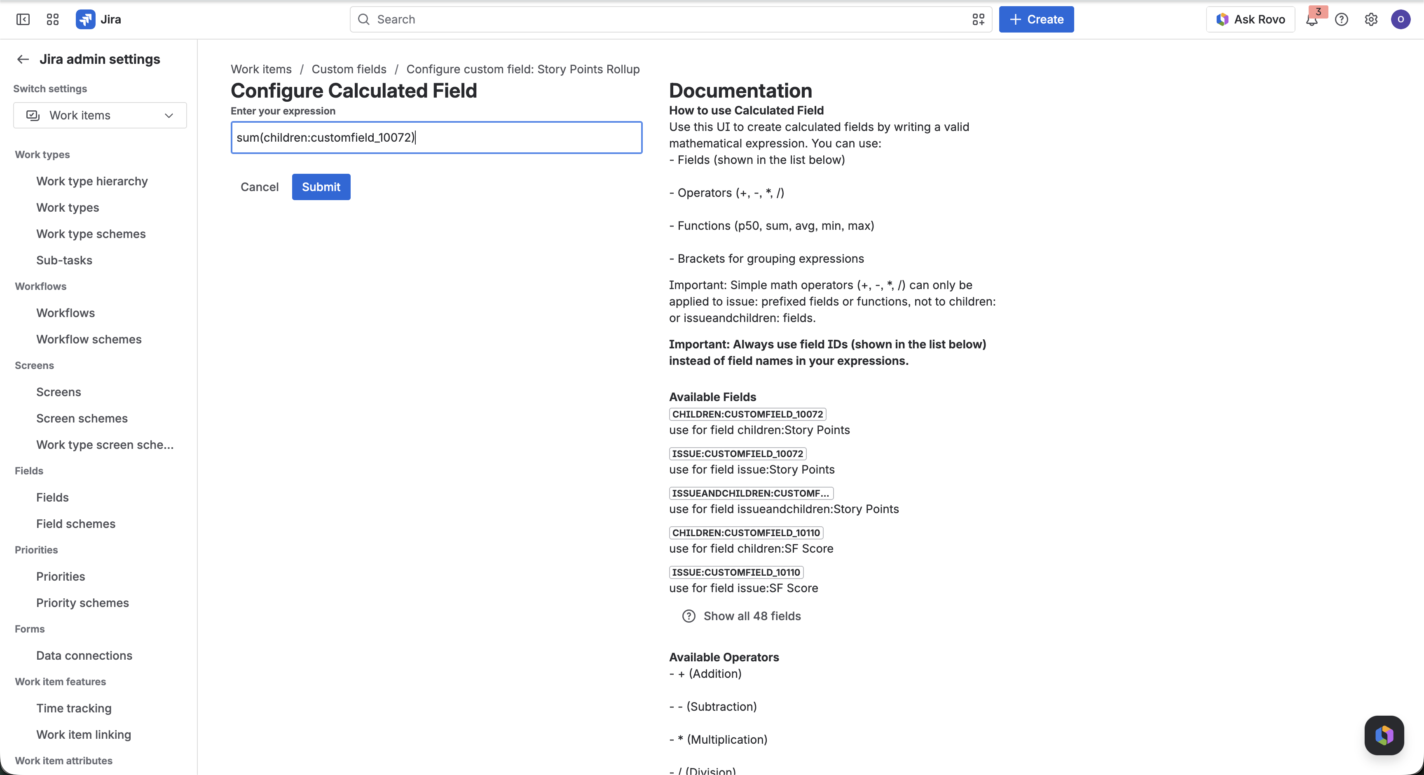Image resolution: width=1424 pixels, height=775 pixels.
Task: Open Work type hierarchy
Action: coord(92,181)
